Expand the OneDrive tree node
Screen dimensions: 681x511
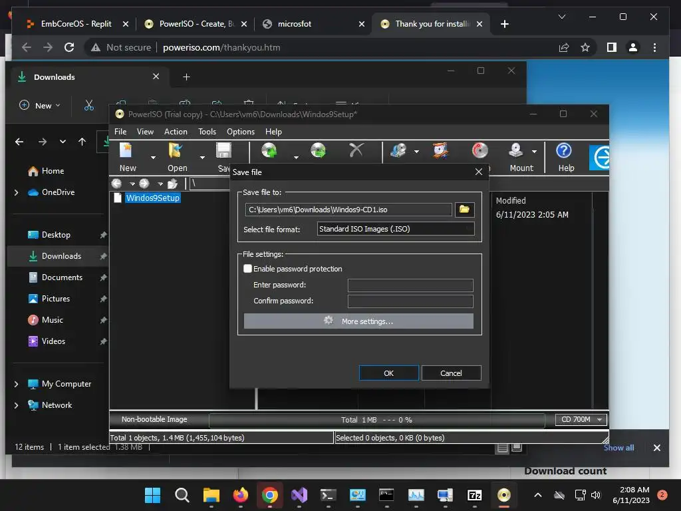tap(17, 192)
